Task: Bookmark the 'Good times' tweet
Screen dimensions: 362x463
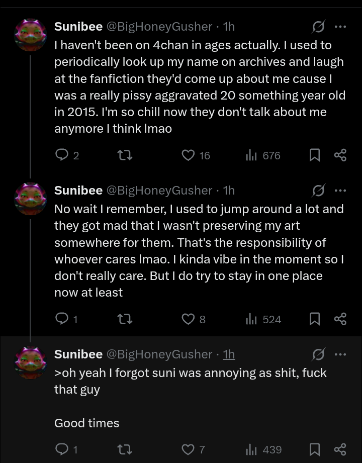Action: (314, 449)
